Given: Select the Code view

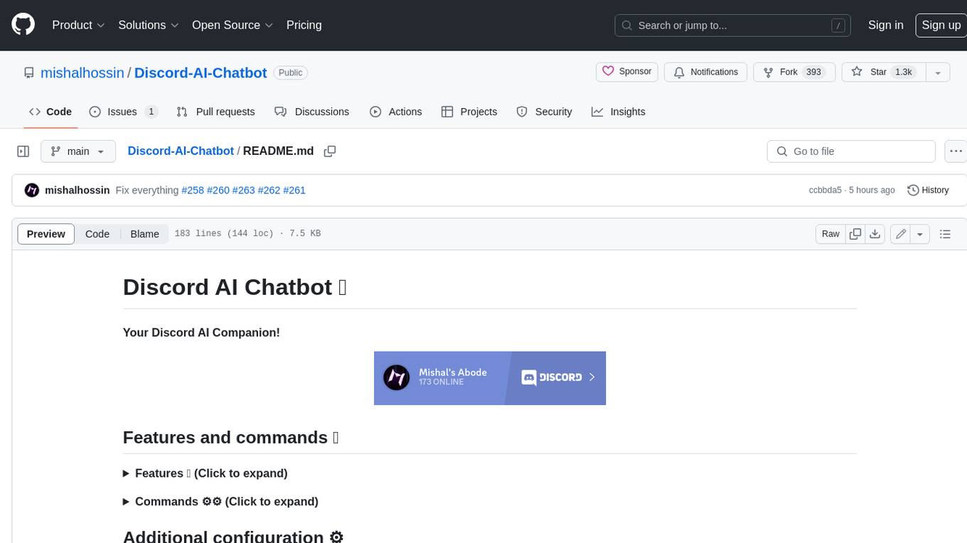Looking at the screenshot, I should [x=97, y=234].
